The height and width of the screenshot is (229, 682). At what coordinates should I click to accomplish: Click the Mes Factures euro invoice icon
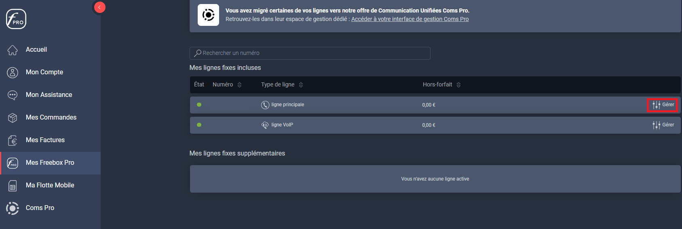[x=13, y=140]
